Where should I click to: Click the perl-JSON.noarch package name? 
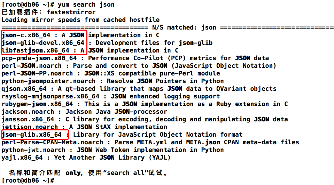tap(31, 66)
